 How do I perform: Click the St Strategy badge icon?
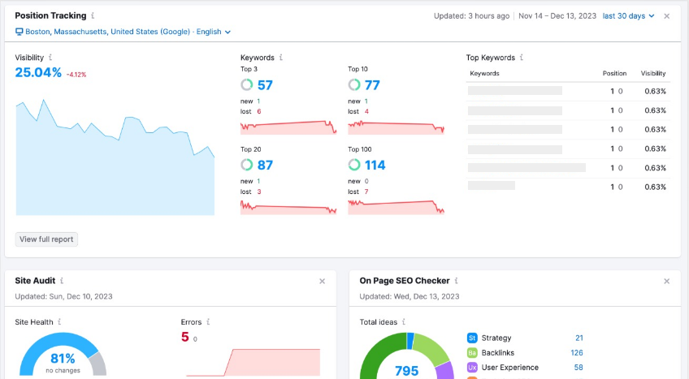click(x=472, y=338)
